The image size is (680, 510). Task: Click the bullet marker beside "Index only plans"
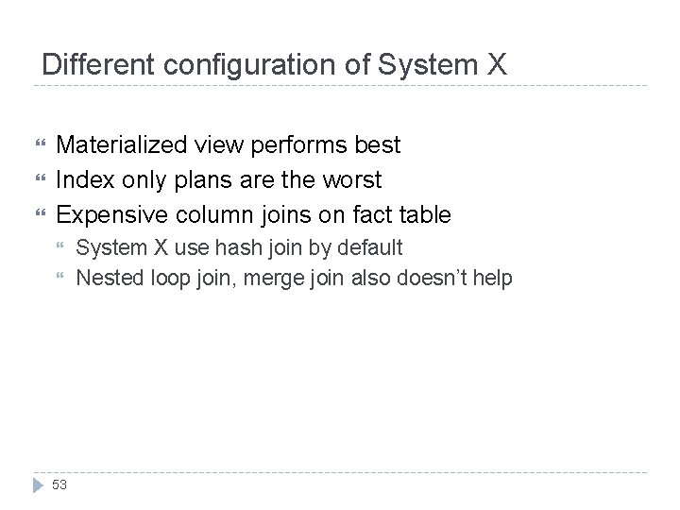40,180
